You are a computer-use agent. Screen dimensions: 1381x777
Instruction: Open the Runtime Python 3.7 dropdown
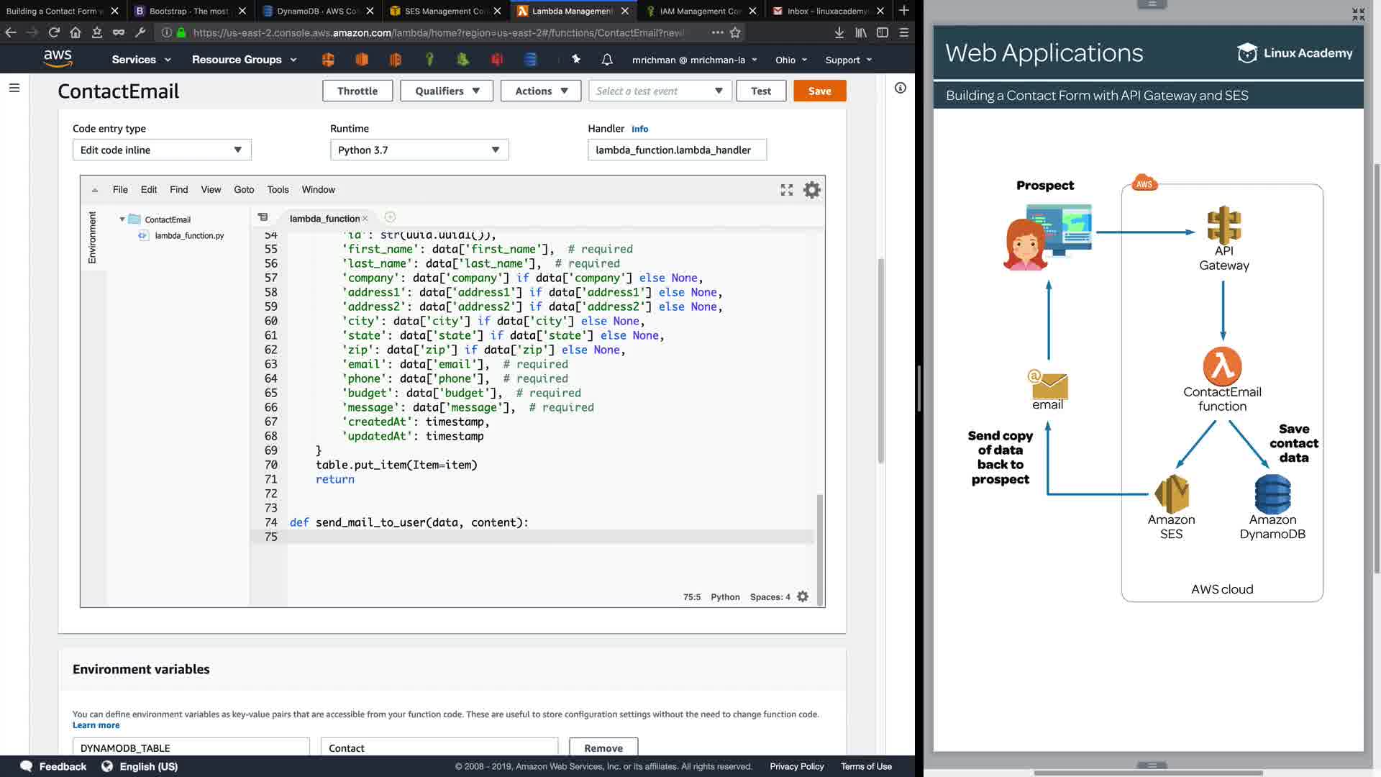coord(419,150)
